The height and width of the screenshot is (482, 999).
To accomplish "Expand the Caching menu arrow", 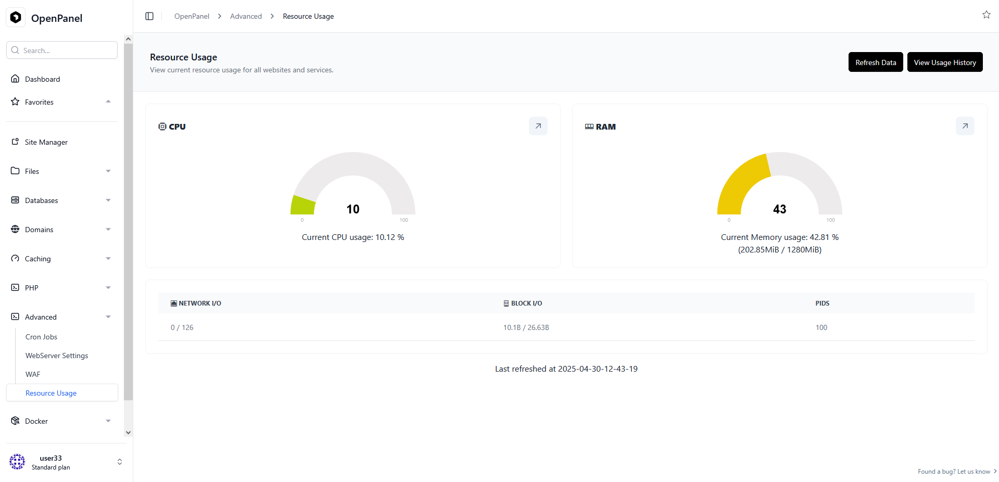I will tap(108, 259).
